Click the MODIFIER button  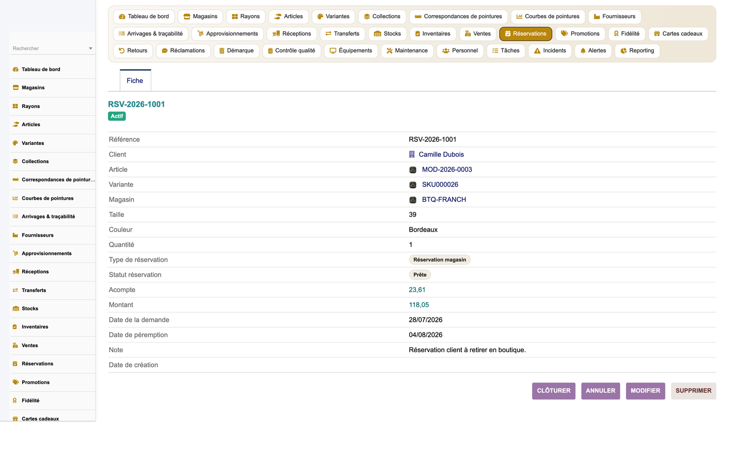[x=645, y=391]
